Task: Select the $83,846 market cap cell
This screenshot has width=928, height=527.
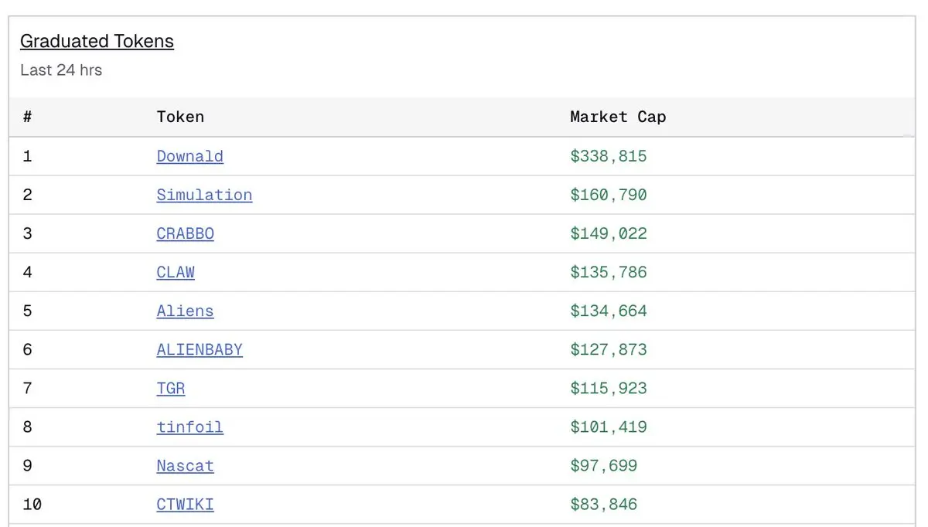Action: [x=603, y=505]
